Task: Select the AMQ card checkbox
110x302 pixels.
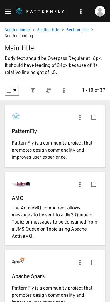Action: 94,184
